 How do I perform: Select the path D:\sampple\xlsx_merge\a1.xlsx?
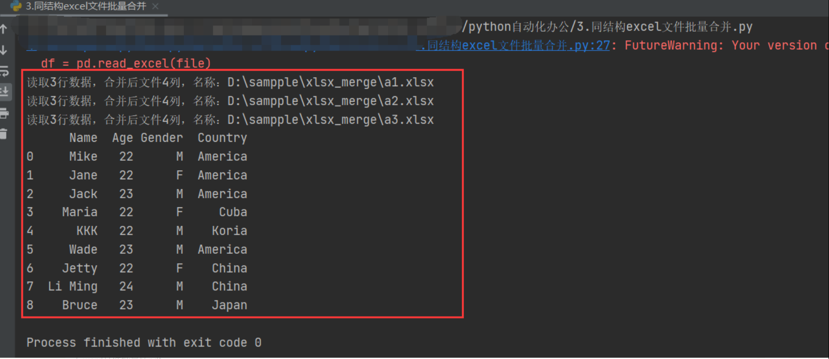[330, 82]
